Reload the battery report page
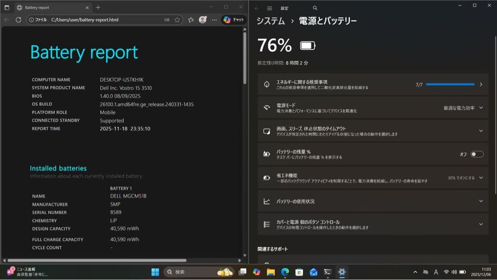This screenshot has height=280, width=497. point(18,19)
